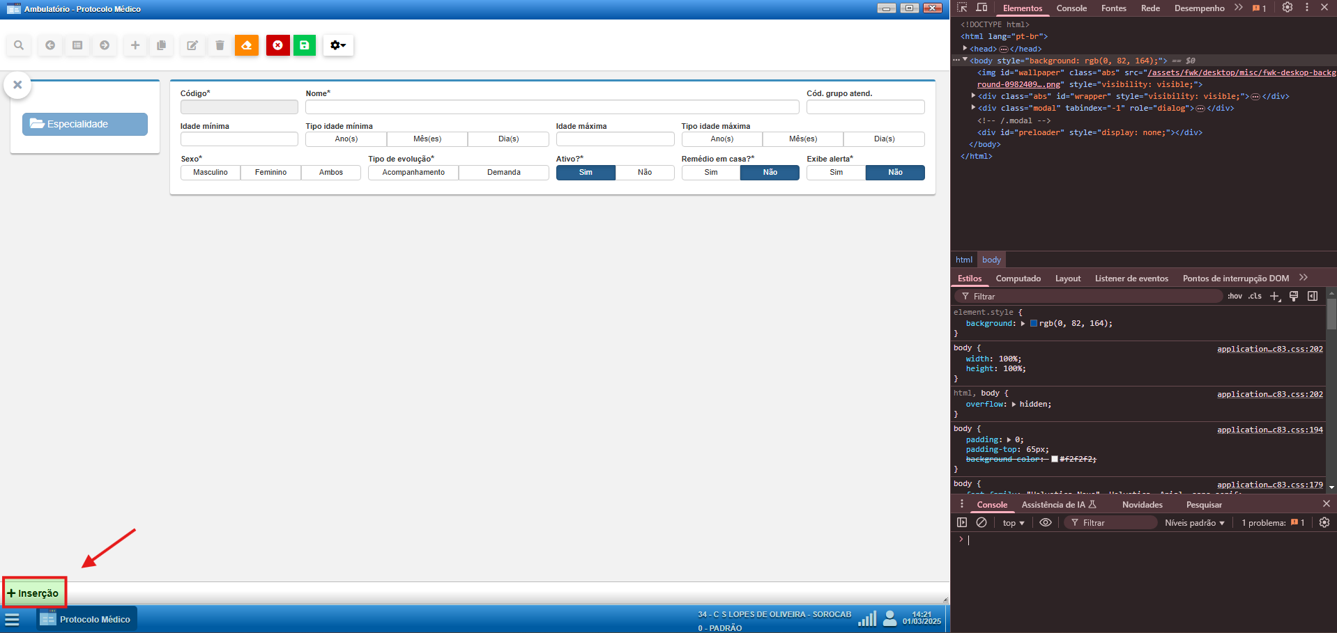This screenshot has width=1337, height=633.
Task: Click the green save icon in toolbar
Action: tap(305, 45)
